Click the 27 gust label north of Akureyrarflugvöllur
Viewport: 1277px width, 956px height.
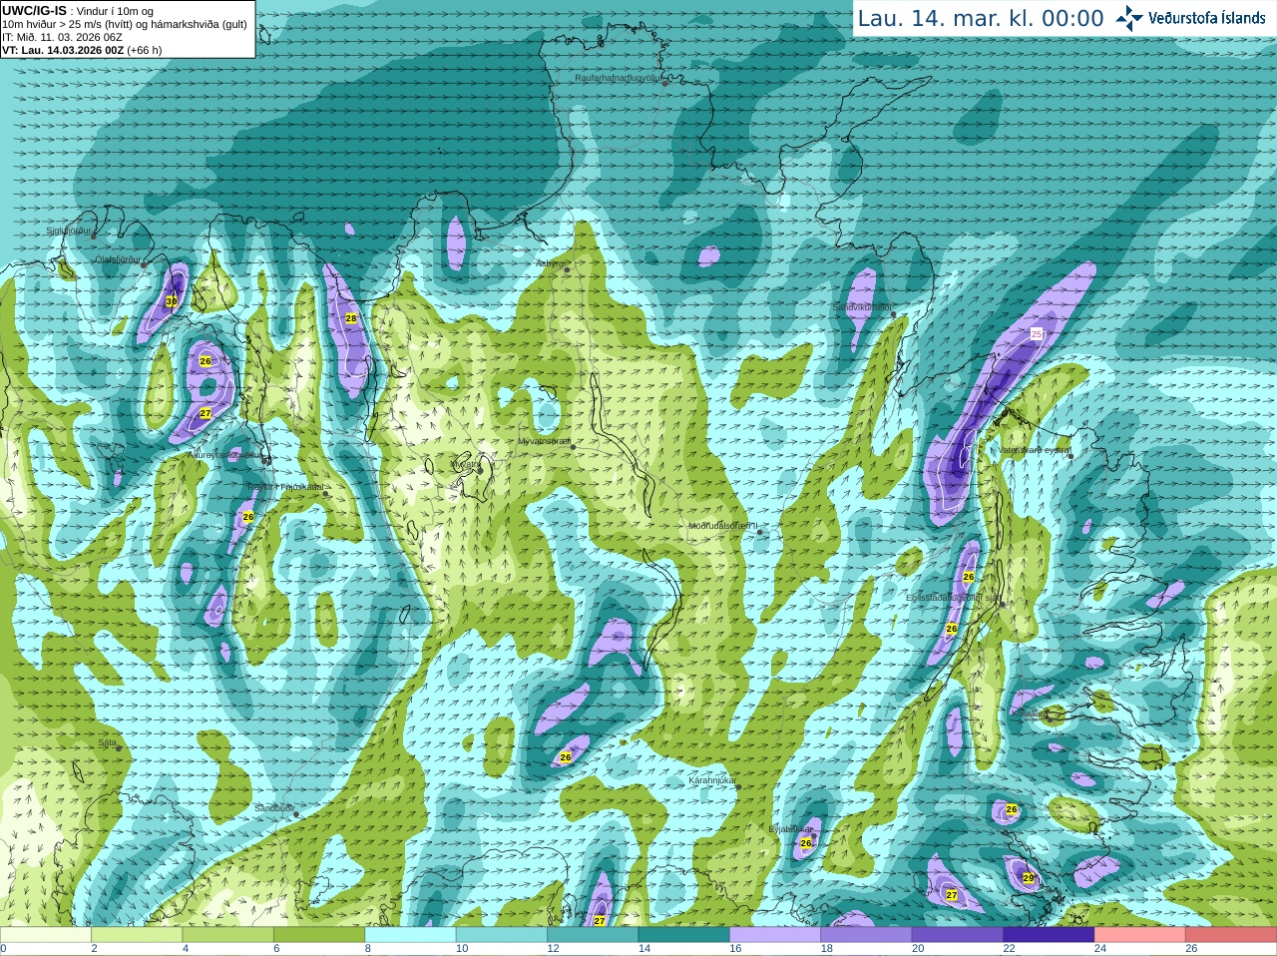click(206, 413)
